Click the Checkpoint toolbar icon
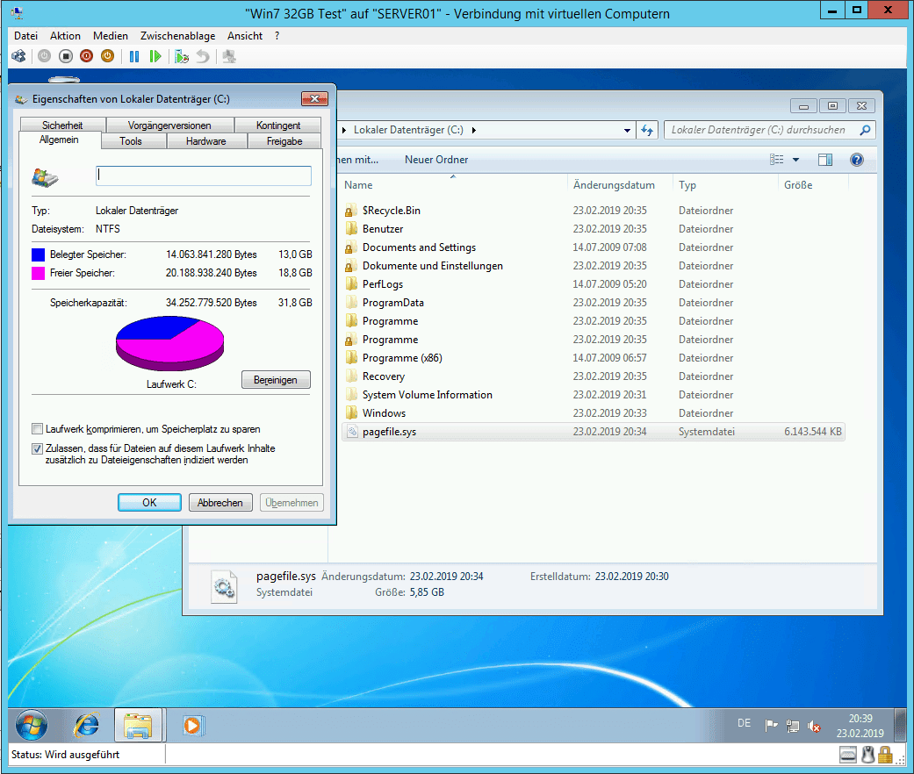This screenshot has height=774, width=914. (x=182, y=56)
